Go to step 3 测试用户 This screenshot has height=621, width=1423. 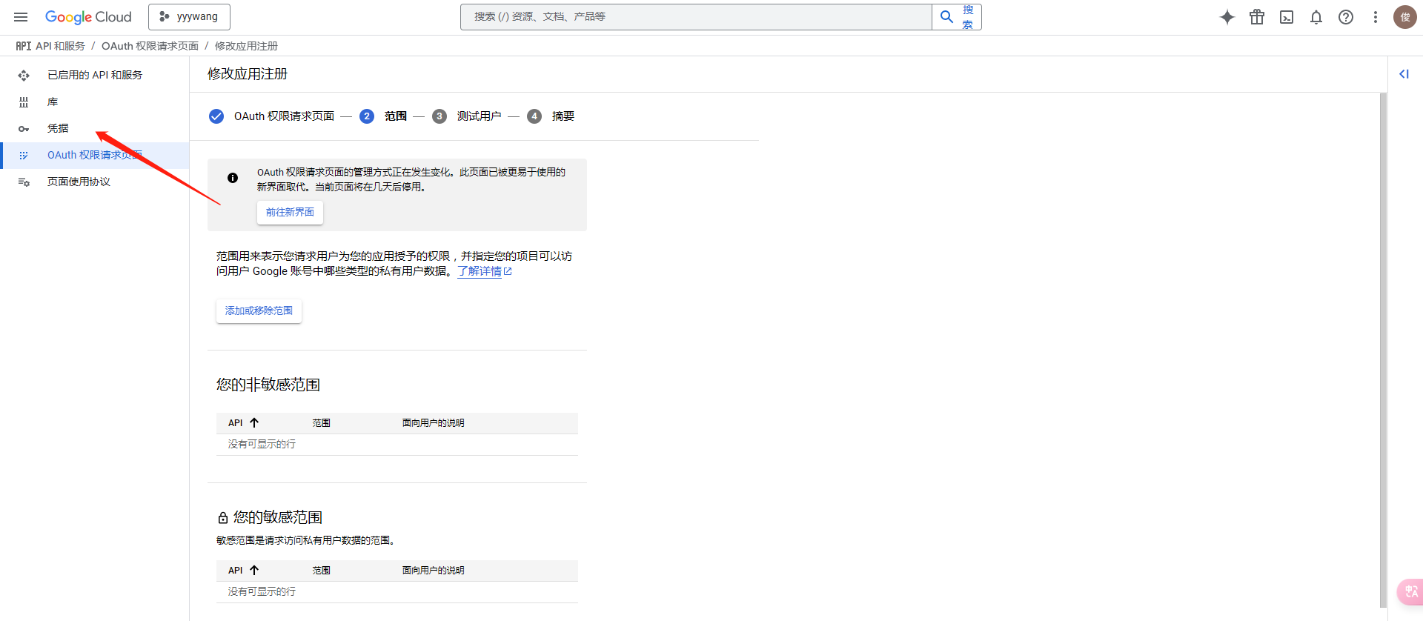click(x=478, y=116)
